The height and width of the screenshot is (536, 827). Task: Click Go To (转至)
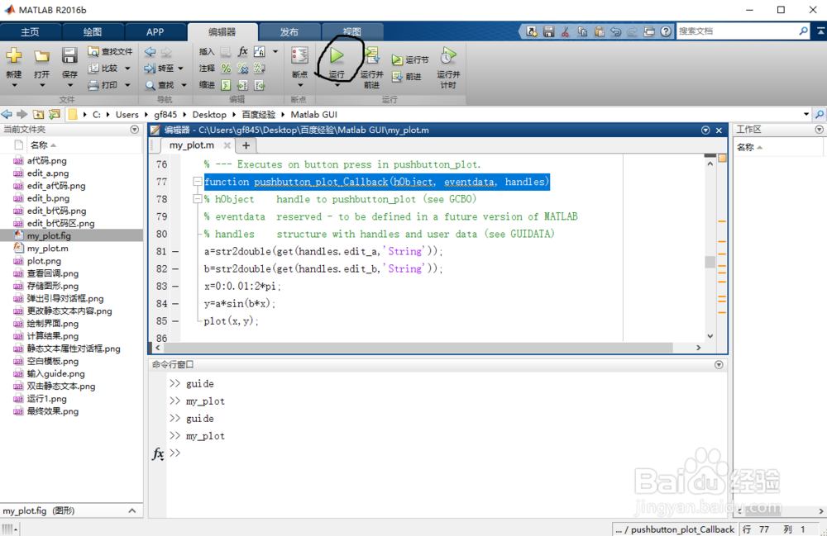click(160, 69)
